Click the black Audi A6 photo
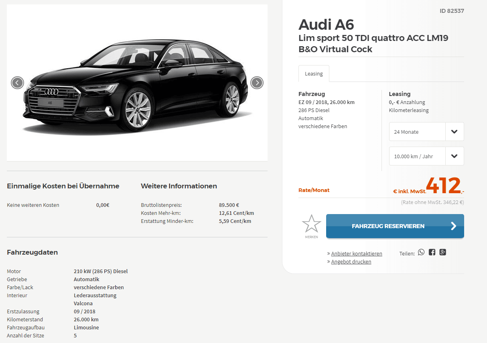 [x=137, y=83]
